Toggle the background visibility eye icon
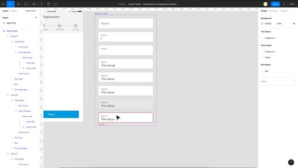The width and height of the screenshot is (298, 168). 294,24
